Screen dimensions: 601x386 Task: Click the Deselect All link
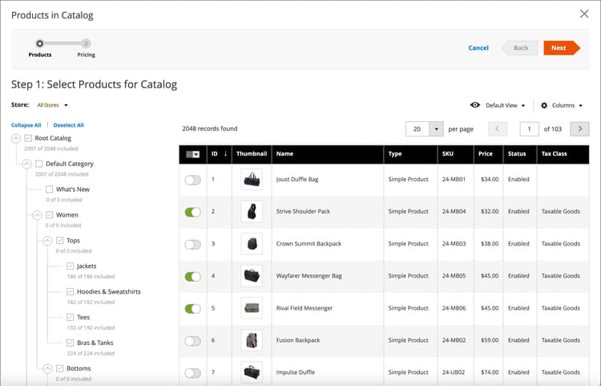[68, 125]
